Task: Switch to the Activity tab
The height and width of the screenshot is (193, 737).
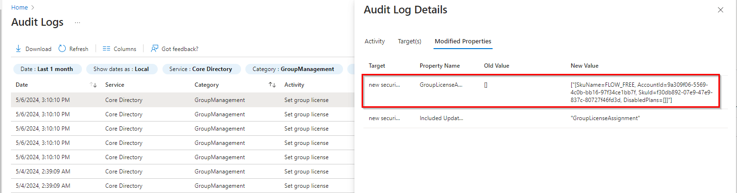Action: [x=374, y=41]
